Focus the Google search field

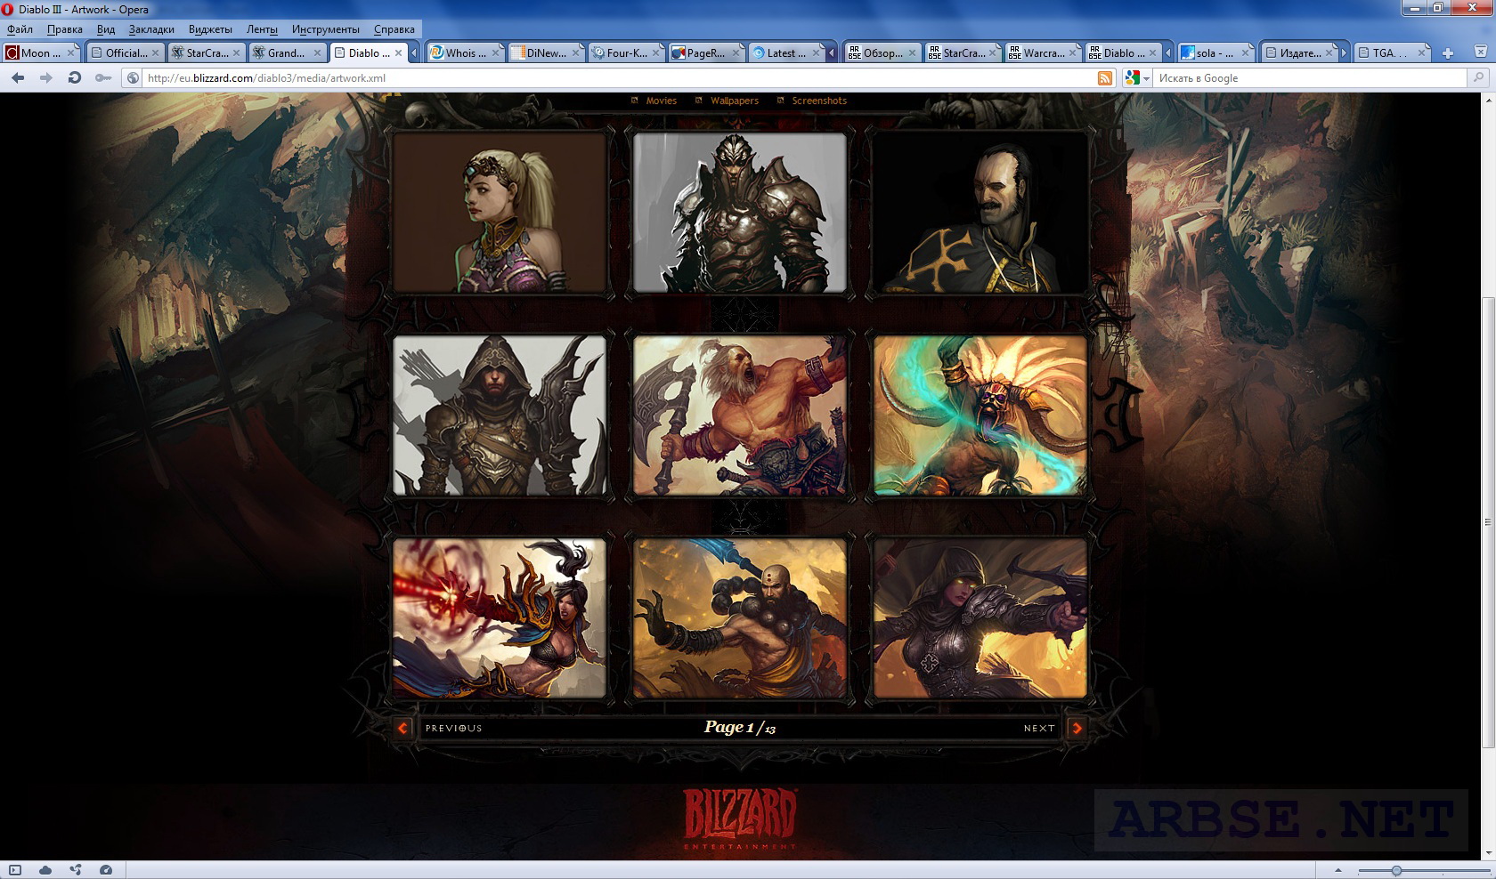[x=1311, y=78]
